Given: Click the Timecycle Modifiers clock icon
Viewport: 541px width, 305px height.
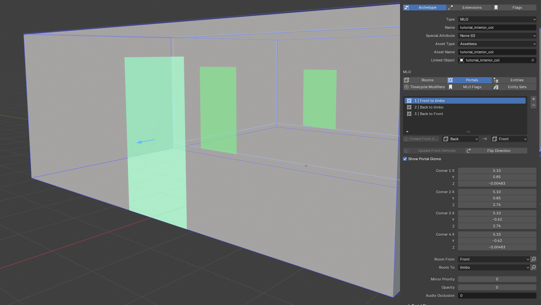Looking at the screenshot, I should 407,87.
